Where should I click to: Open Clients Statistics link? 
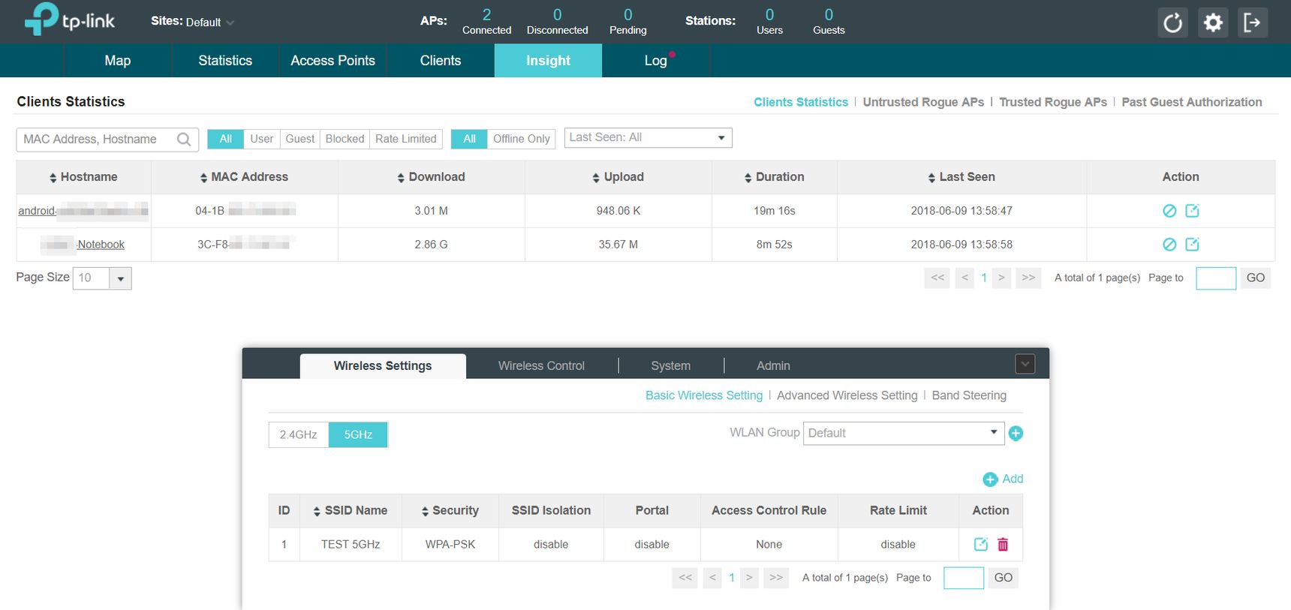[801, 102]
